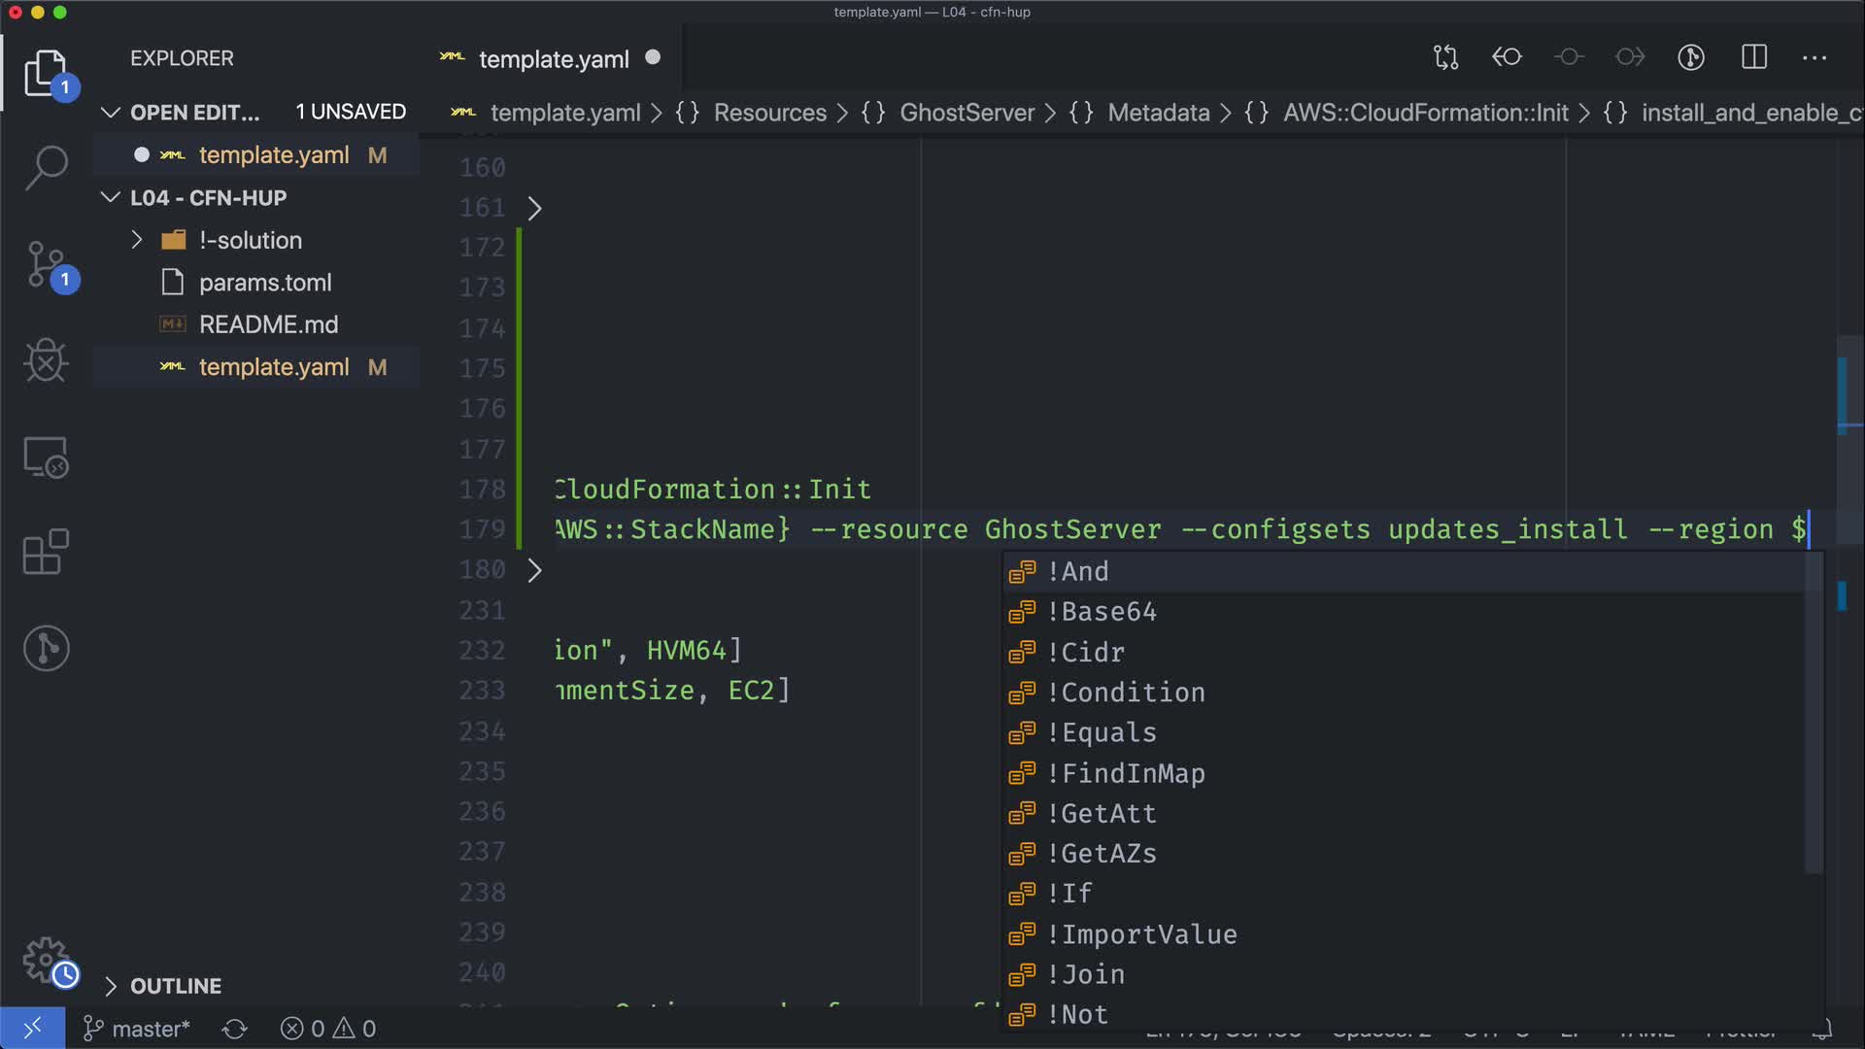Open the Run and Debug view
Viewport: 1865px width, 1049px height.
click(x=46, y=360)
